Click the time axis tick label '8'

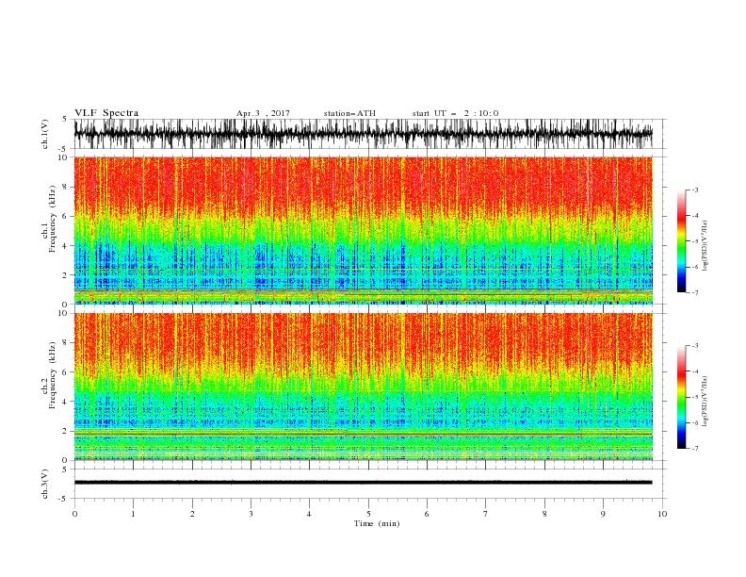[x=544, y=514]
